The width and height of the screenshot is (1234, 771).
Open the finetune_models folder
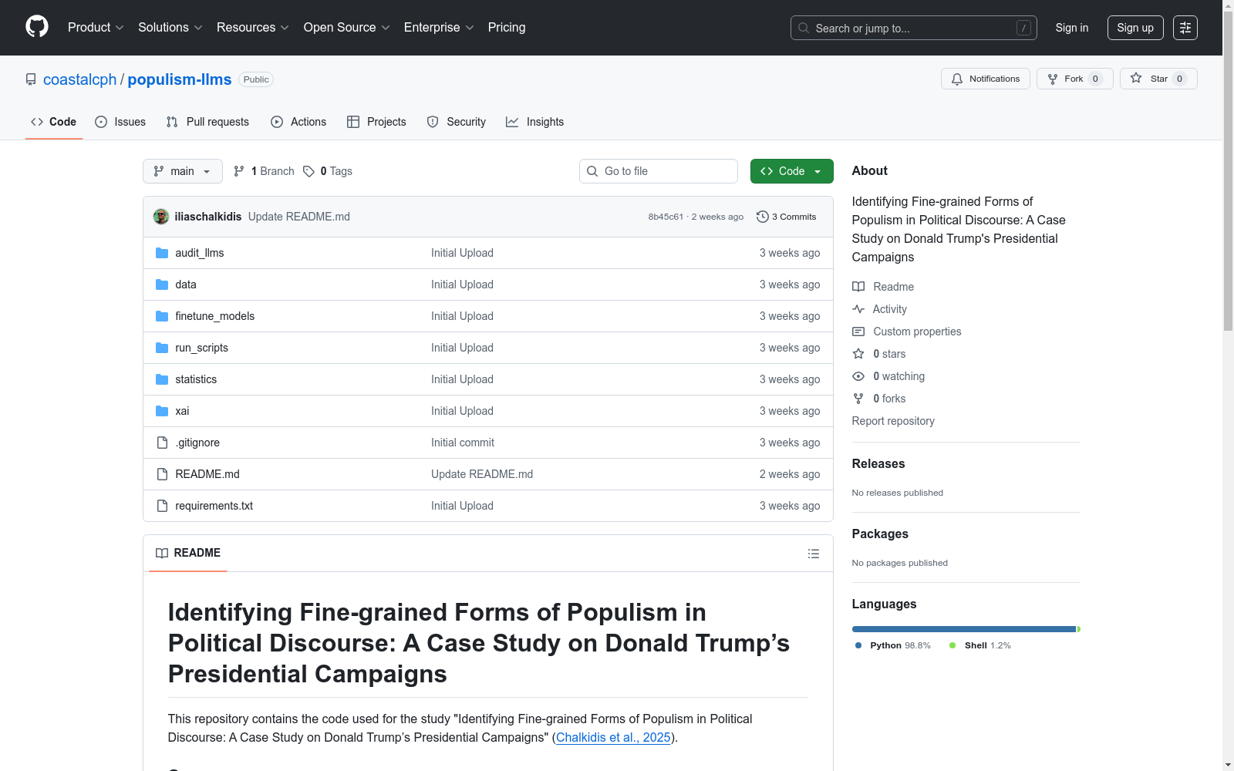[x=214, y=316]
